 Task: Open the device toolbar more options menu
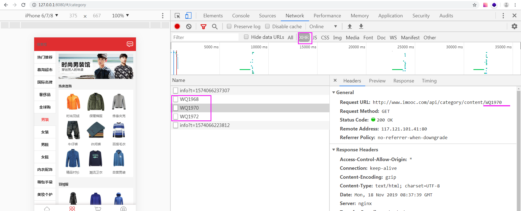pyautogui.click(x=163, y=16)
